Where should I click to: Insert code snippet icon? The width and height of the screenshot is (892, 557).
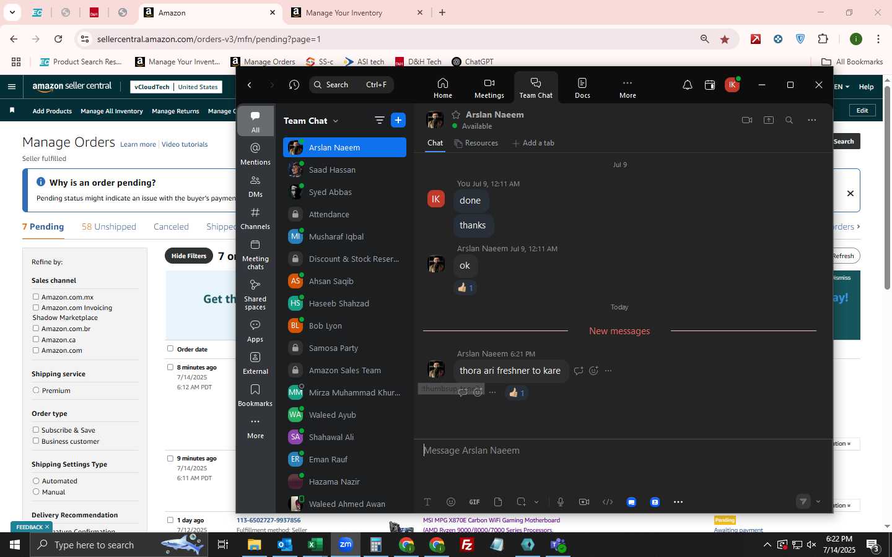[x=608, y=502]
